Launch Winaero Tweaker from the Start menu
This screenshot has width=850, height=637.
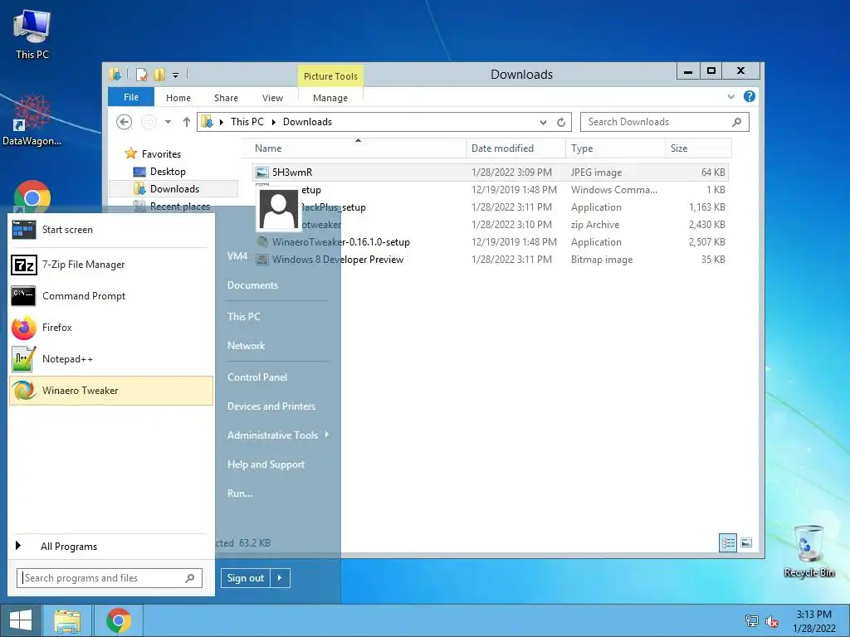click(110, 391)
